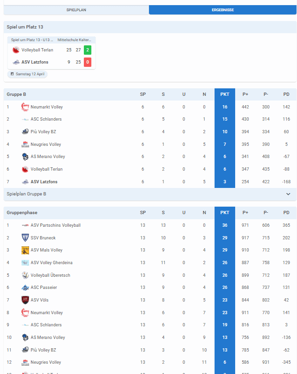Screen dimensions: 297x374
Task: Open ASC Schlanders team in Gruppe B
Action: point(46,119)
